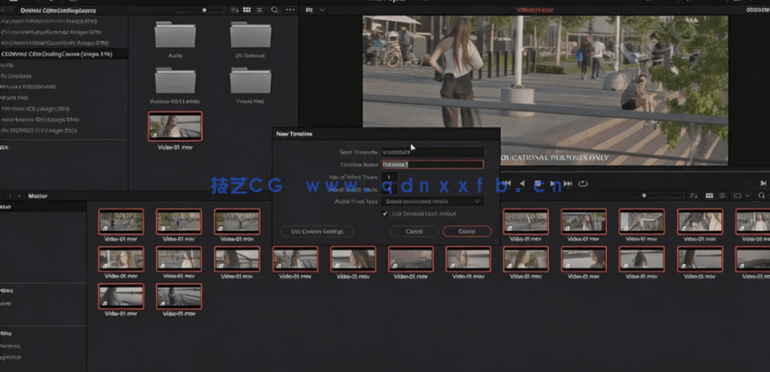The image size is (770, 372).
Task: Toggle loop playback in the viewer
Action: tap(583, 184)
